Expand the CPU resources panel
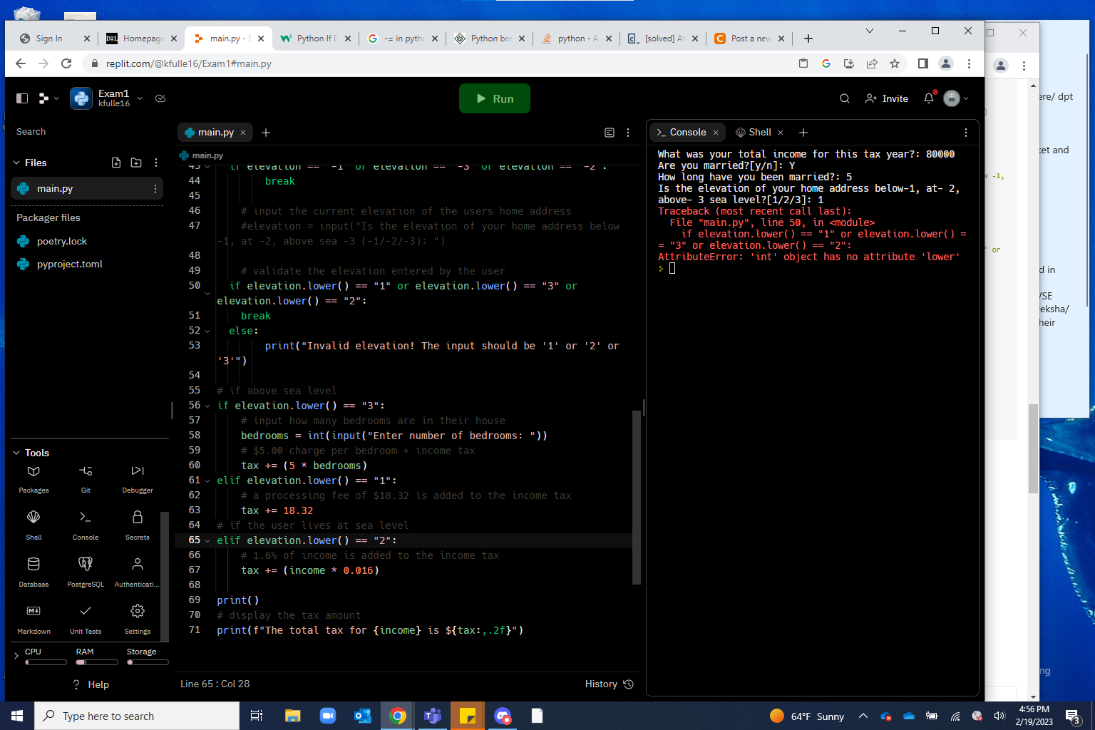Screen dimensions: 1095x730 pyautogui.click(x=16, y=656)
